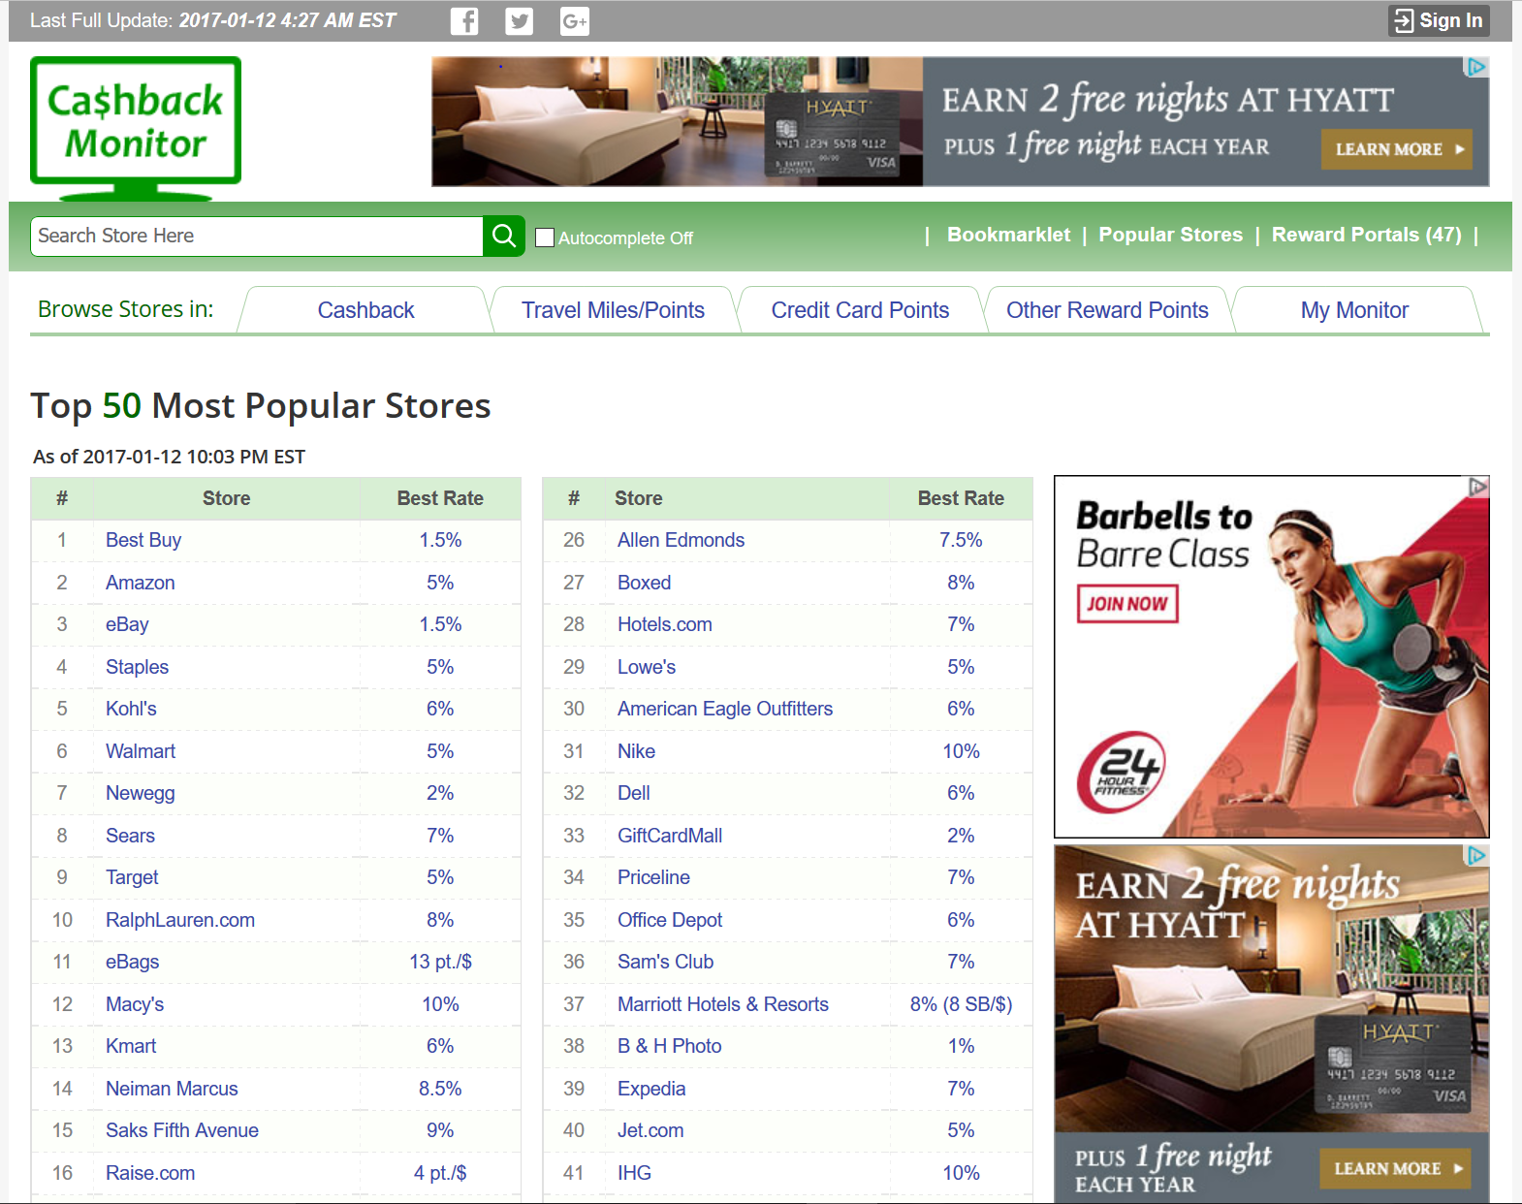Open the Boxed store link
Viewport: 1522px width, 1204px height.
644,583
